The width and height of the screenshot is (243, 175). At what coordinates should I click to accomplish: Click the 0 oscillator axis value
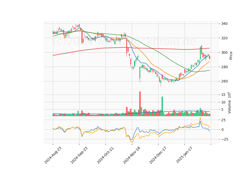click(222, 130)
